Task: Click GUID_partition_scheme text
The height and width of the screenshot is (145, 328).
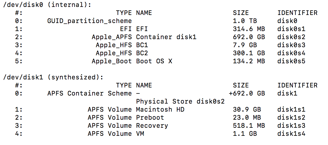Action: (90, 21)
